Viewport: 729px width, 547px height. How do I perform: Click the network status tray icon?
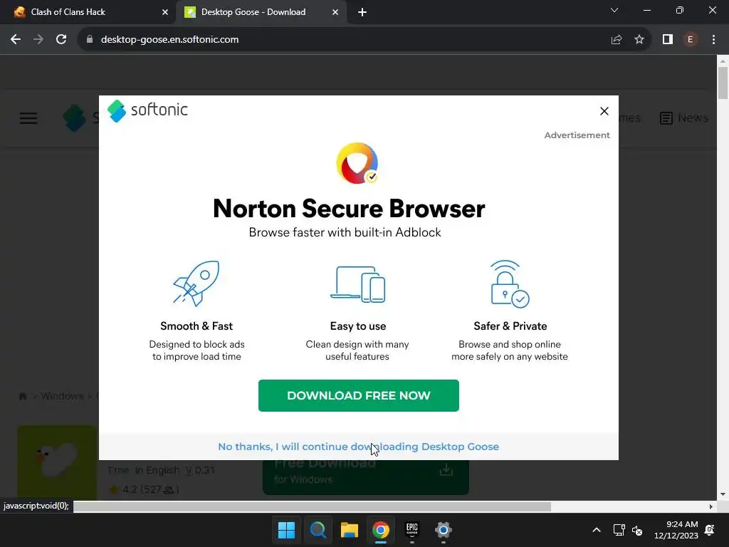click(x=619, y=530)
